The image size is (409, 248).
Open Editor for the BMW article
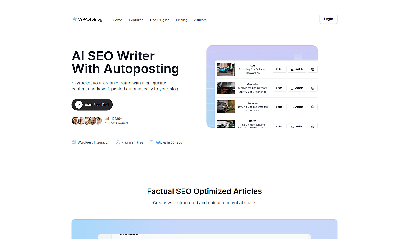(x=280, y=126)
